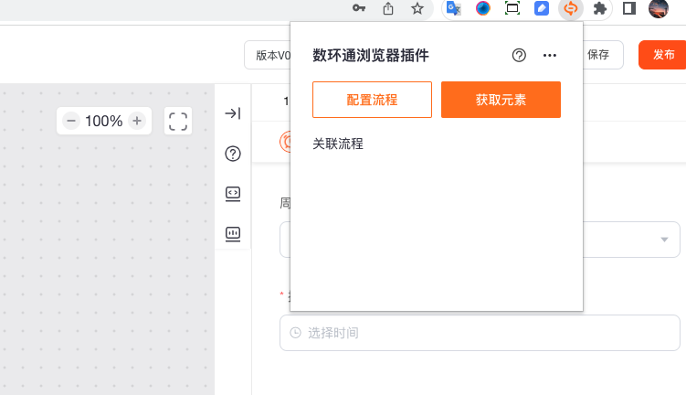686x395 pixels.
Task: Click the clock icon in time field
Action: [296, 333]
